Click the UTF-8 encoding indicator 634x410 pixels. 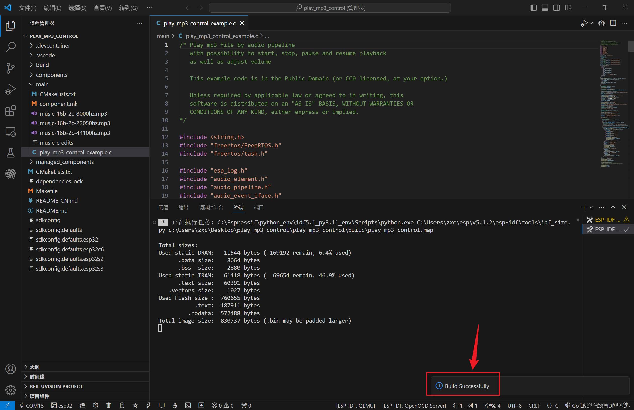pyautogui.click(x=515, y=406)
